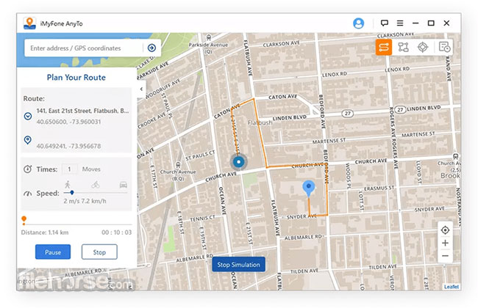
Task: Open the feedback chat bubble icon
Action: (384, 23)
